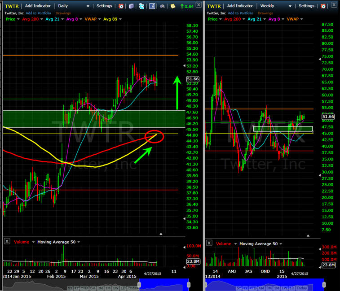Click the TWTR ticker symbol on the daily chart
The width and height of the screenshot is (340, 291).
(12, 6)
